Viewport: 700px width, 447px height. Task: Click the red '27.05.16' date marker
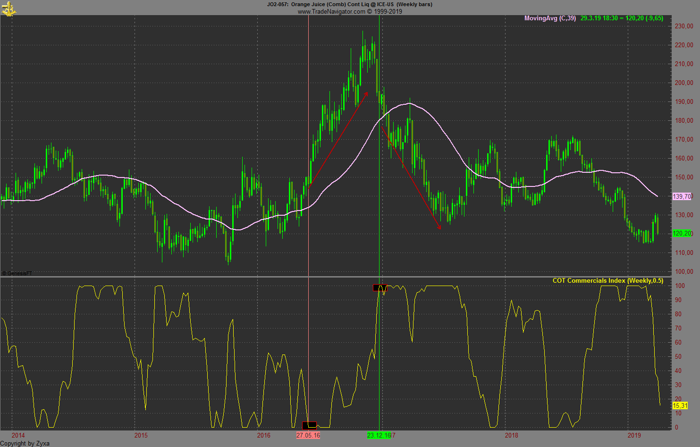[308, 435]
